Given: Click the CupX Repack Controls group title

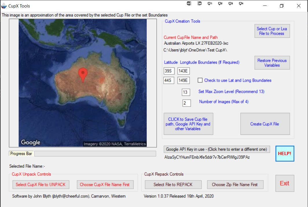Looking at the screenshot, I should click(164, 174).
